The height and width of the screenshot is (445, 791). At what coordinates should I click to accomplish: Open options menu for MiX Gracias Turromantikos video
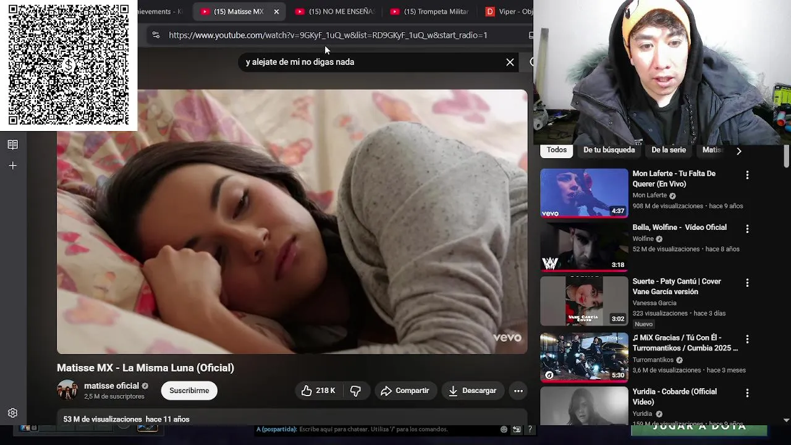[747, 339]
